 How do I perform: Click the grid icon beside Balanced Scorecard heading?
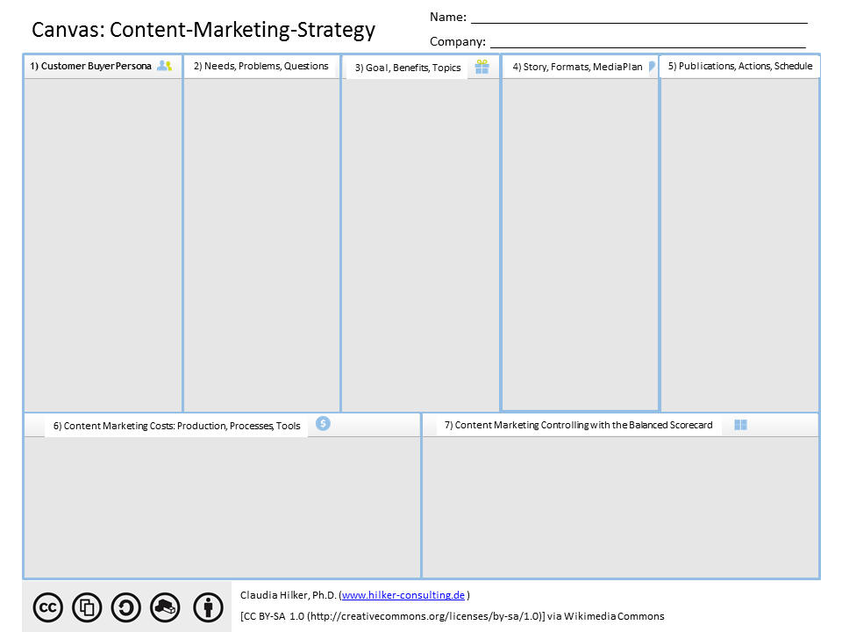(x=740, y=425)
